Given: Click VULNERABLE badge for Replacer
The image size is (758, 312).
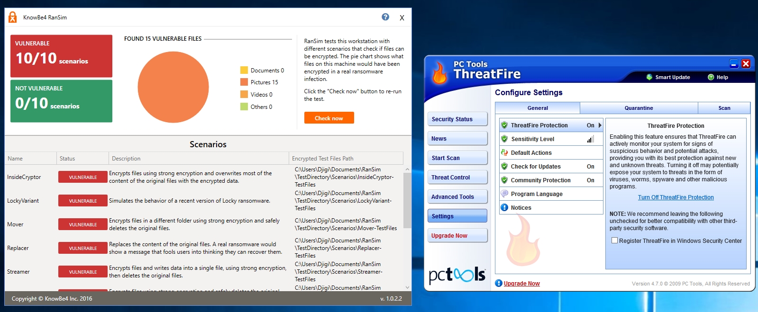Looking at the screenshot, I should point(83,248).
